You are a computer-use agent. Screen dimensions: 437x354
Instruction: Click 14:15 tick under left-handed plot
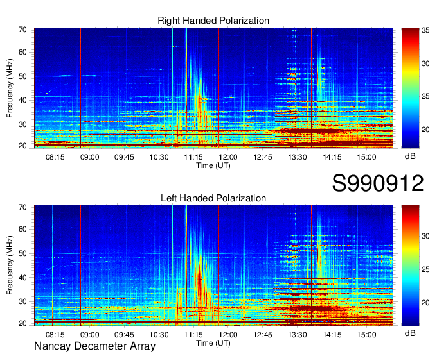coord(332,335)
